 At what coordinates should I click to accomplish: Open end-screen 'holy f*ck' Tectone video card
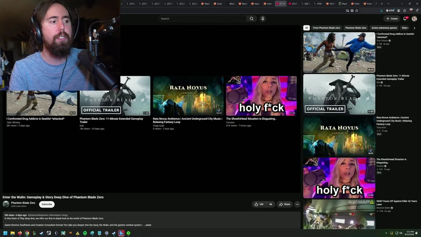[x=261, y=96]
